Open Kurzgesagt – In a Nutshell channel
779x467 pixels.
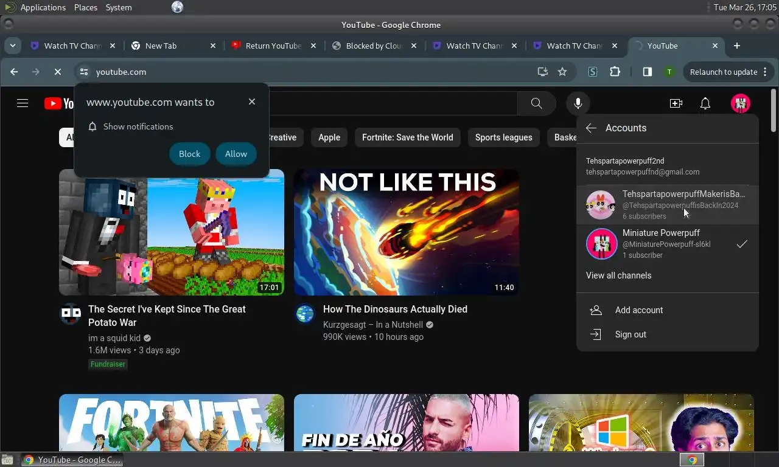(373, 325)
